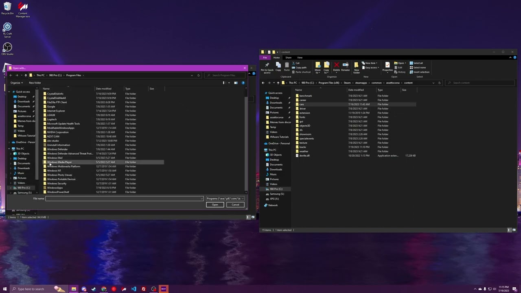Click the File name input field

point(124,199)
